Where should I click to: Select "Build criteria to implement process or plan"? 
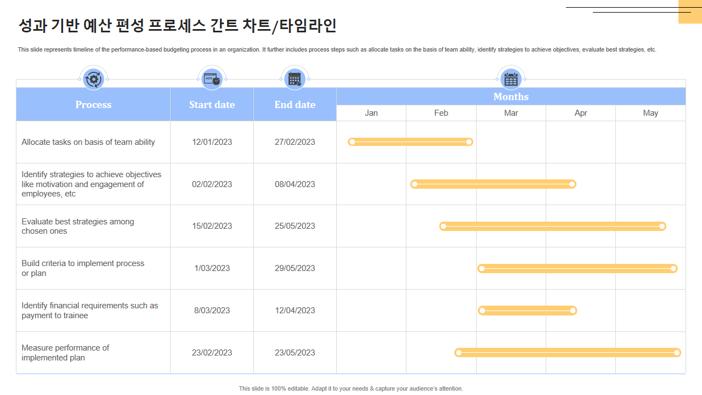click(x=83, y=268)
